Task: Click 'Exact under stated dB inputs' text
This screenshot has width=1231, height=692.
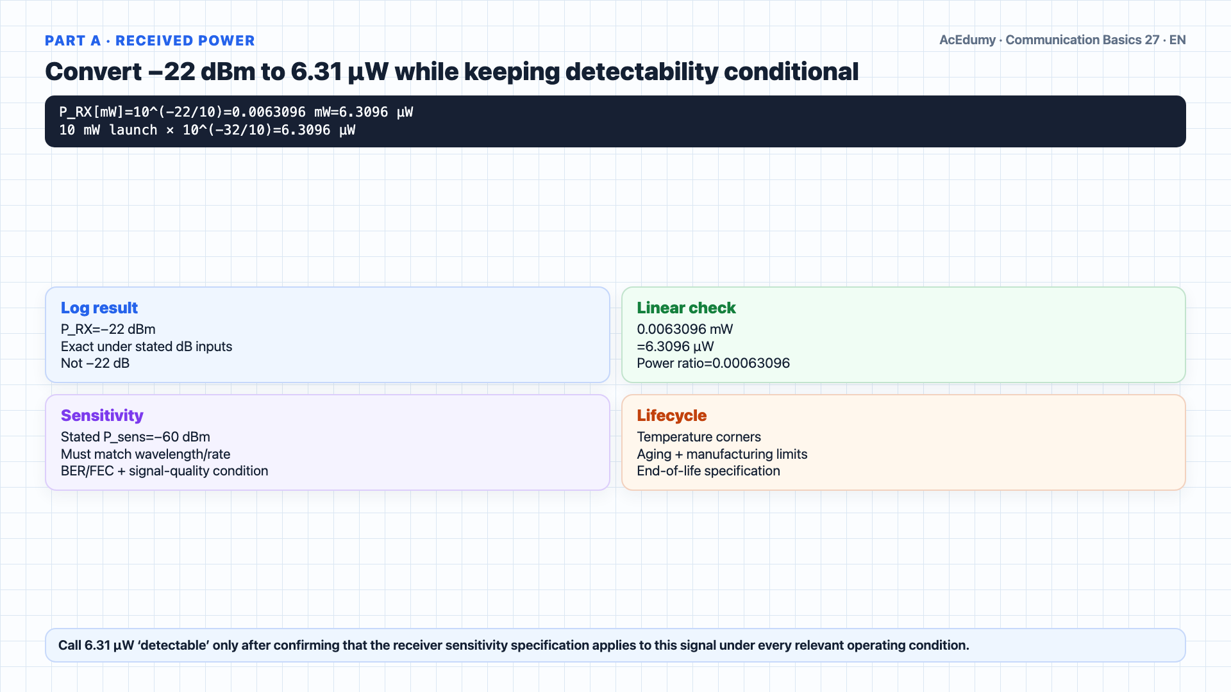Action: (146, 346)
